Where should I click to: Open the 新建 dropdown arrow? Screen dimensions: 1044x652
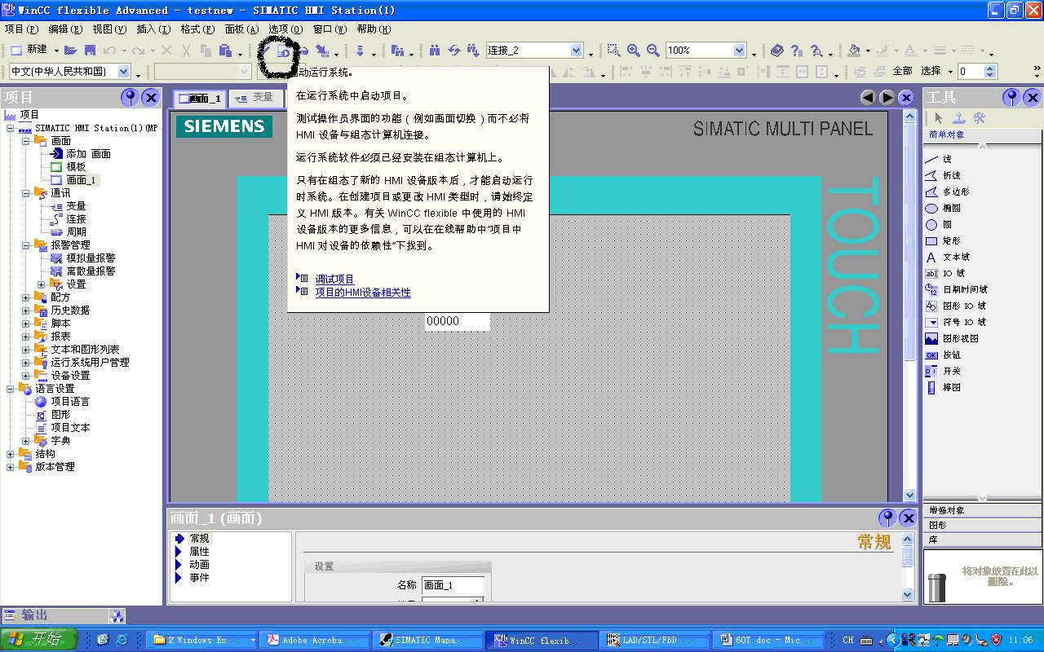tap(55, 51)
